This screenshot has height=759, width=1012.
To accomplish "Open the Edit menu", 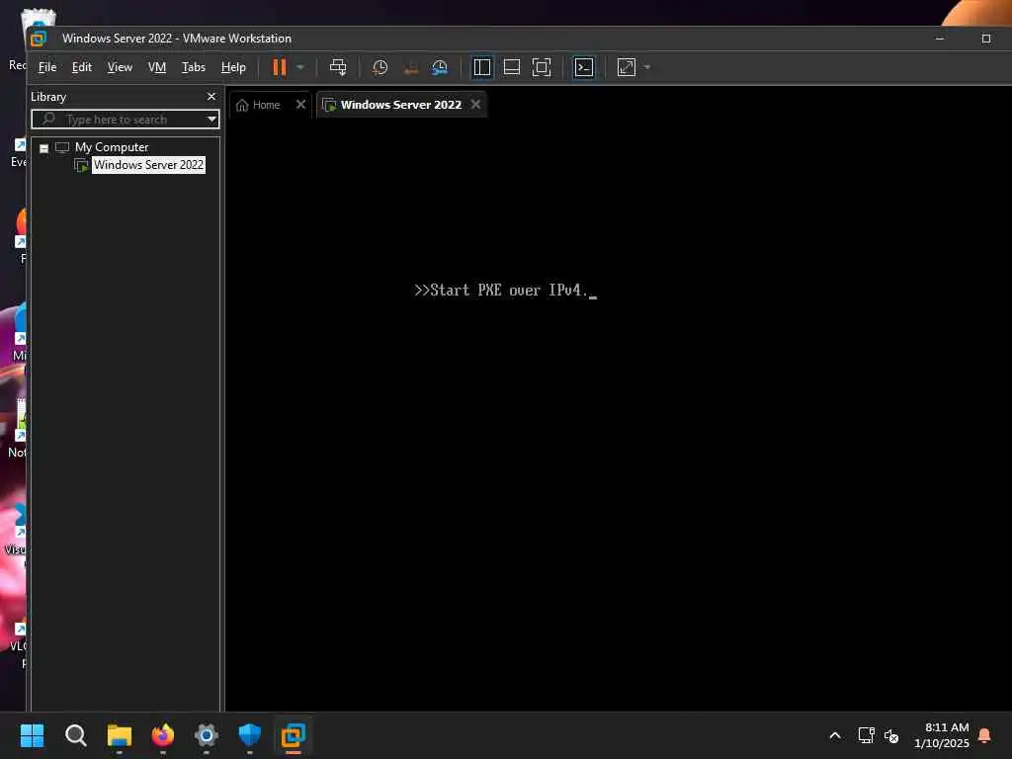I will (x=81, y=67).
